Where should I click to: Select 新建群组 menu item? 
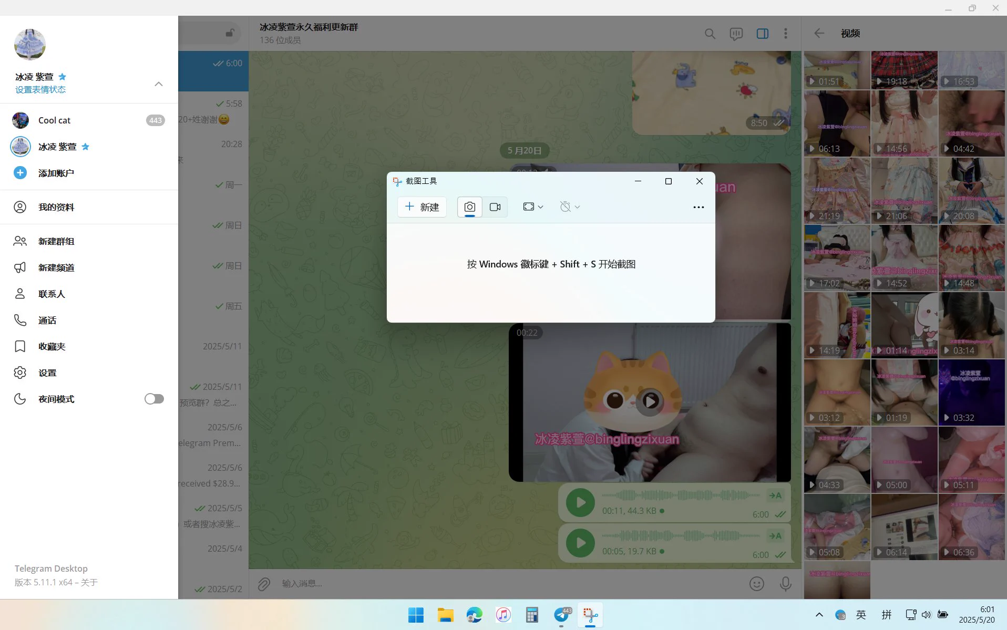tap(89, 241)
